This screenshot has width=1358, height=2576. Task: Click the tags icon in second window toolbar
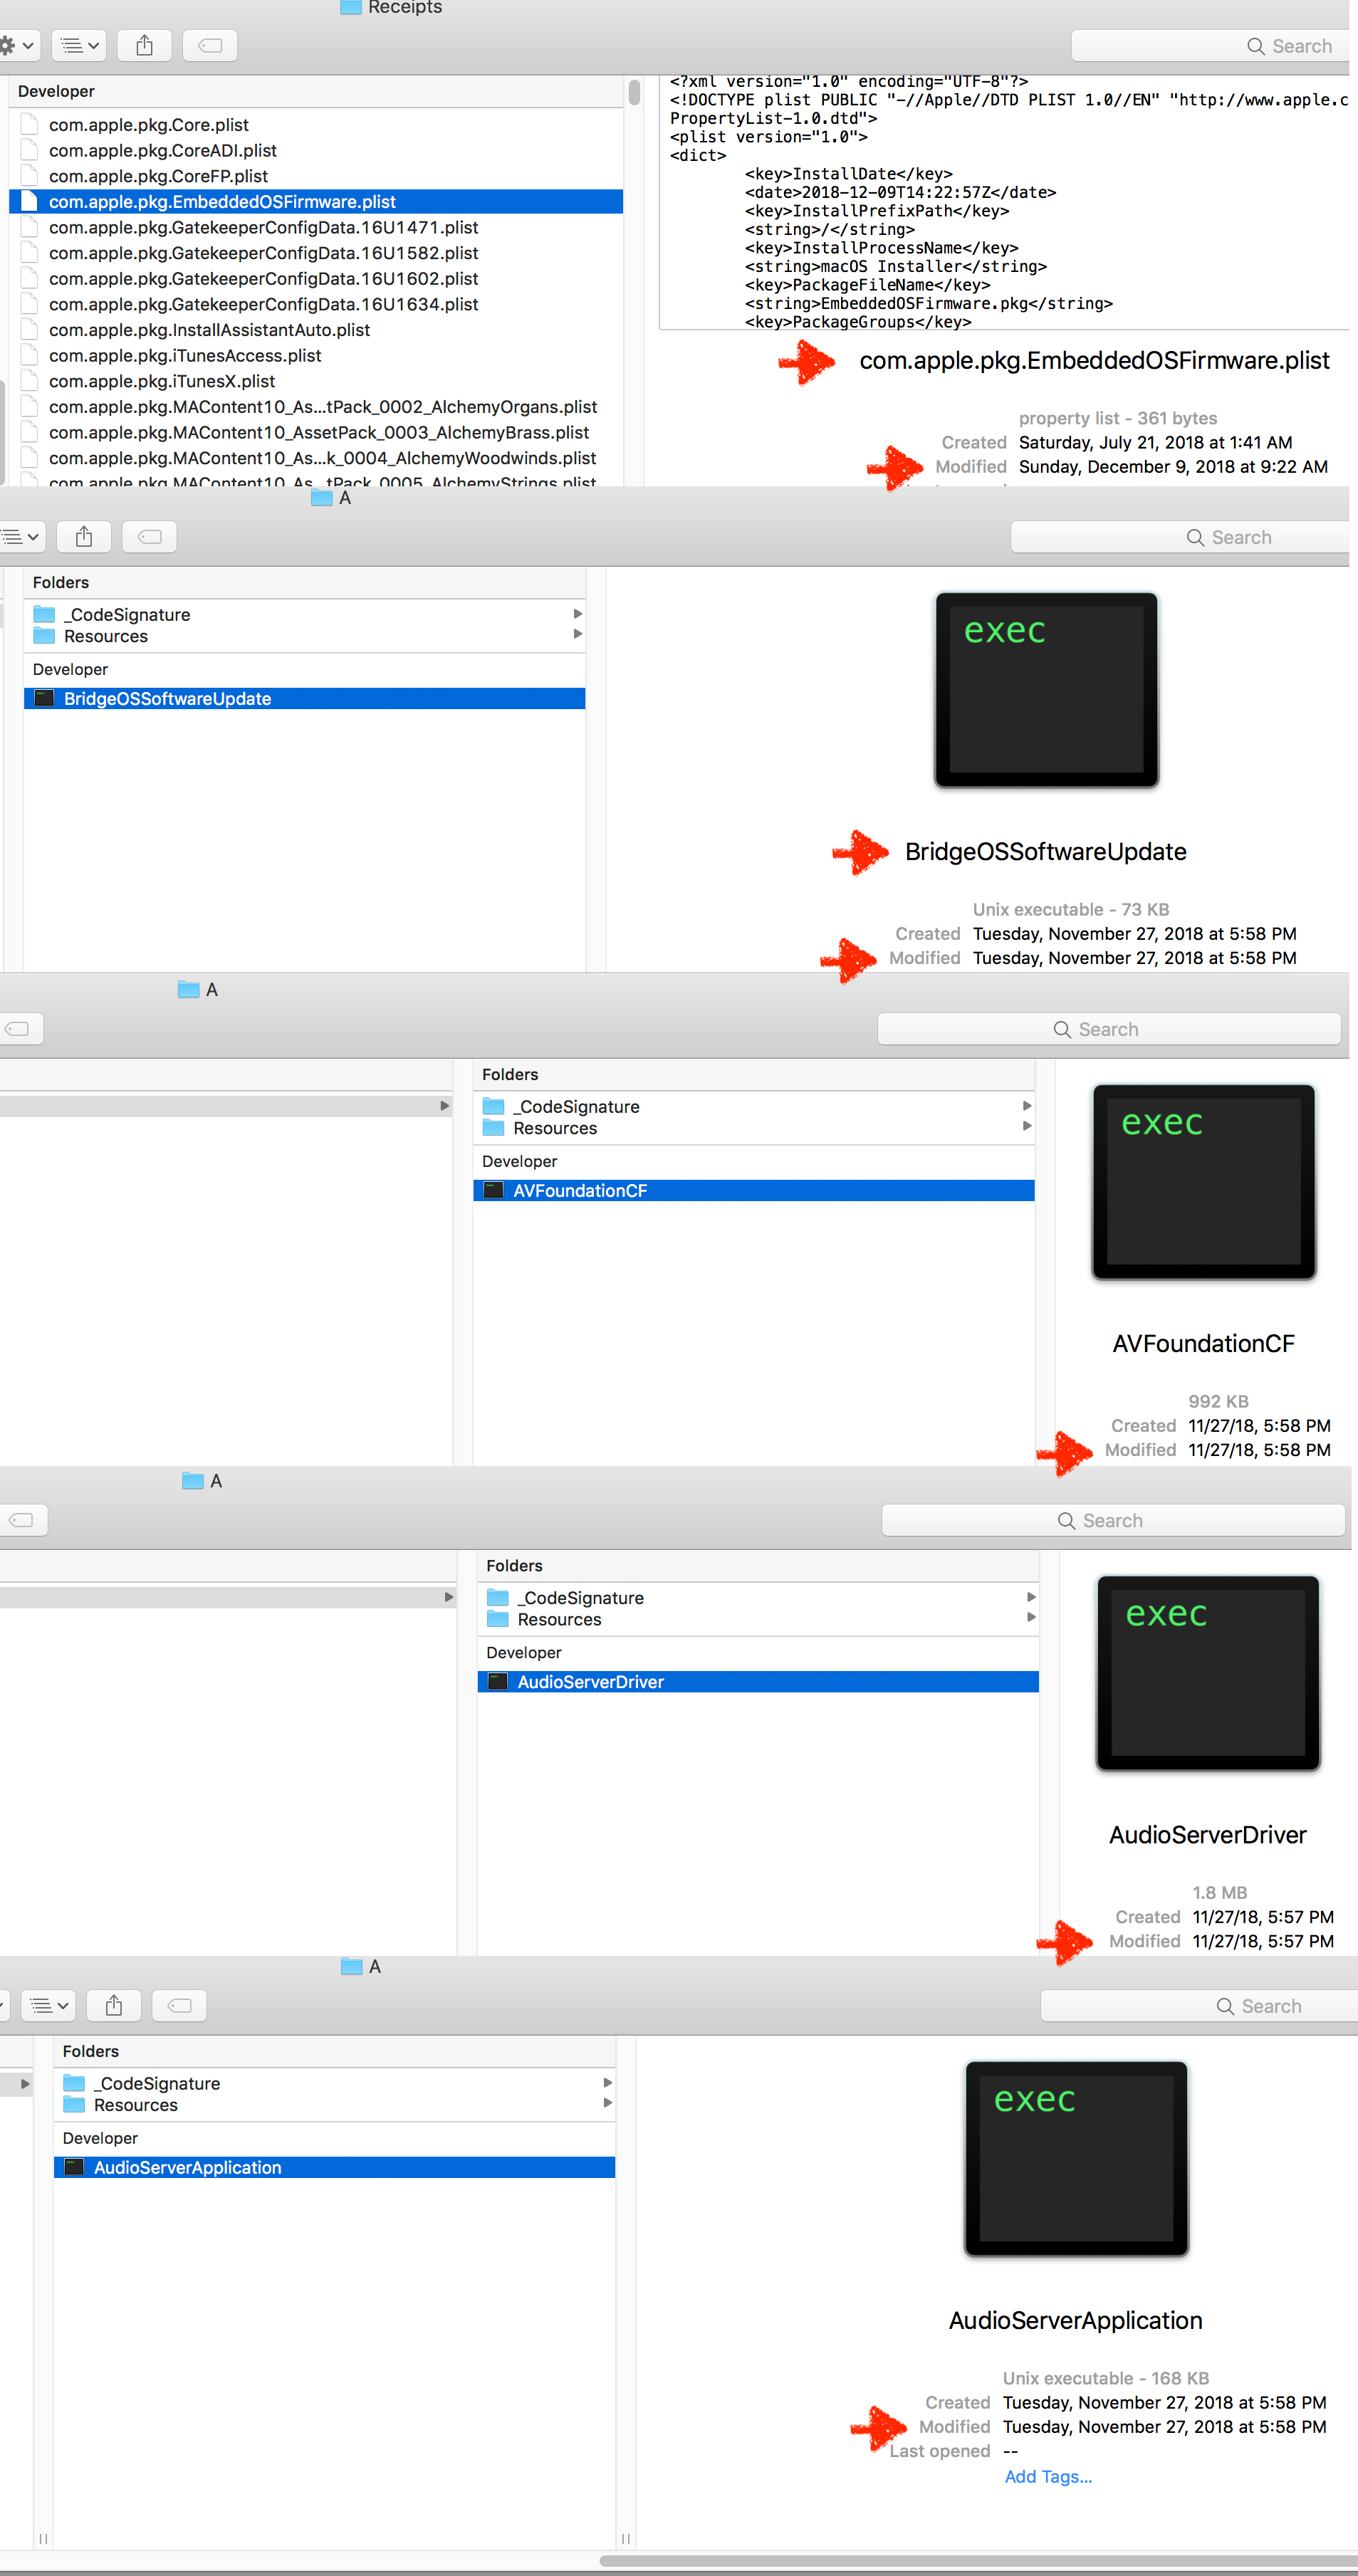pyautogui.click(x=149, y=537)
